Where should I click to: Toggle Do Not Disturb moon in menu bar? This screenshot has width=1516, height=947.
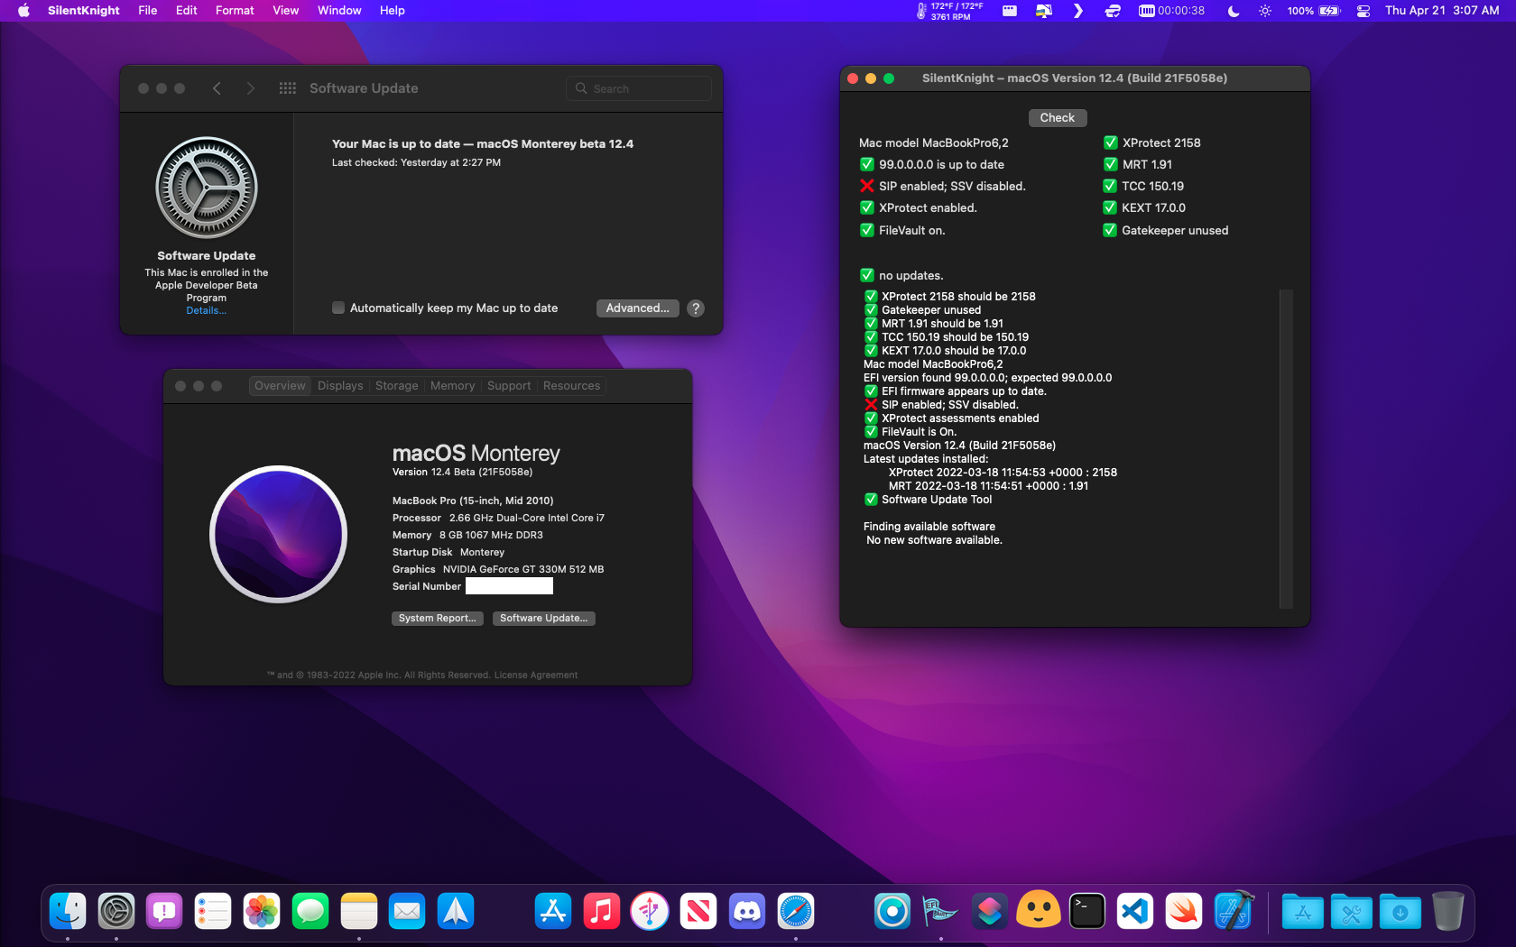(1234, 11)
